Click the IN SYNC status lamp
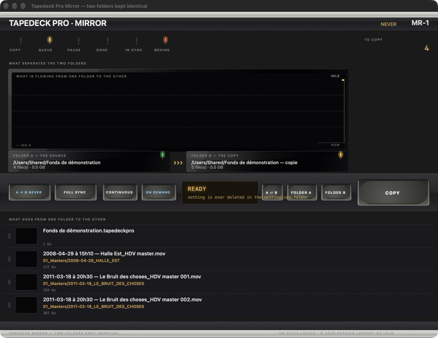438x338 pixels. coord(136,41)
